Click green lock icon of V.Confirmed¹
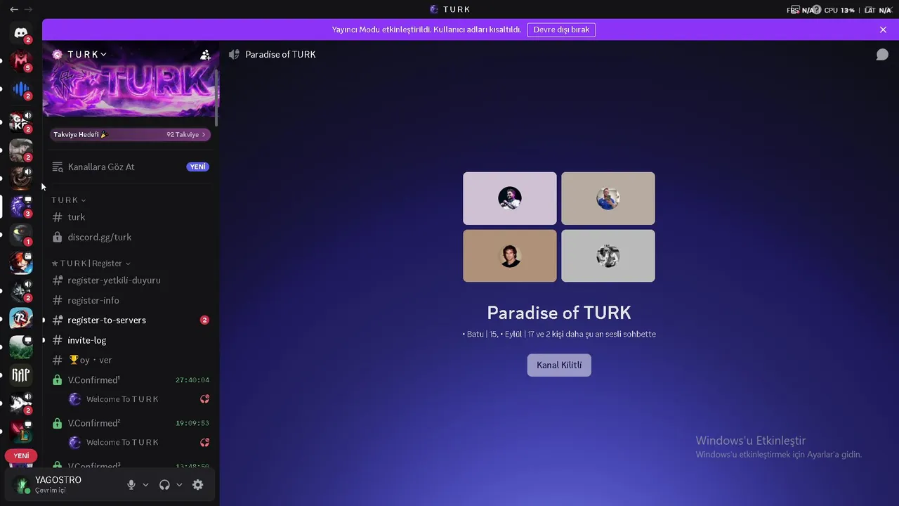 tap(58, 380)
